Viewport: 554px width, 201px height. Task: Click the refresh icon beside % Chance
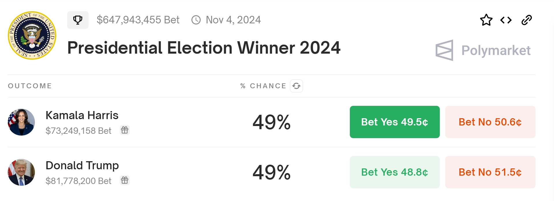click(296, 86)
